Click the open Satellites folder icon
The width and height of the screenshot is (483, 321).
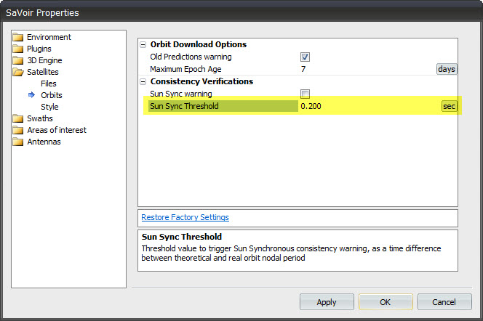click(19, 73)
